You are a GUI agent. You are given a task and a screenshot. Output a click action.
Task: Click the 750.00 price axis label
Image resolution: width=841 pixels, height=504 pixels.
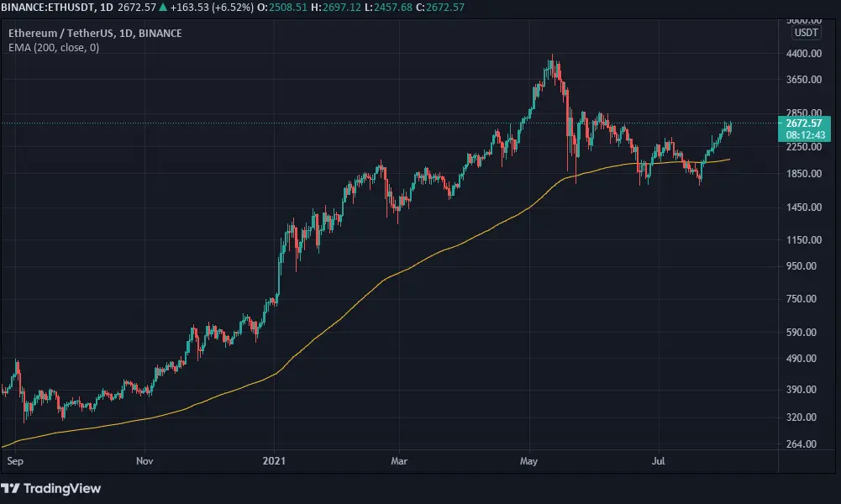tap(803, 299)
